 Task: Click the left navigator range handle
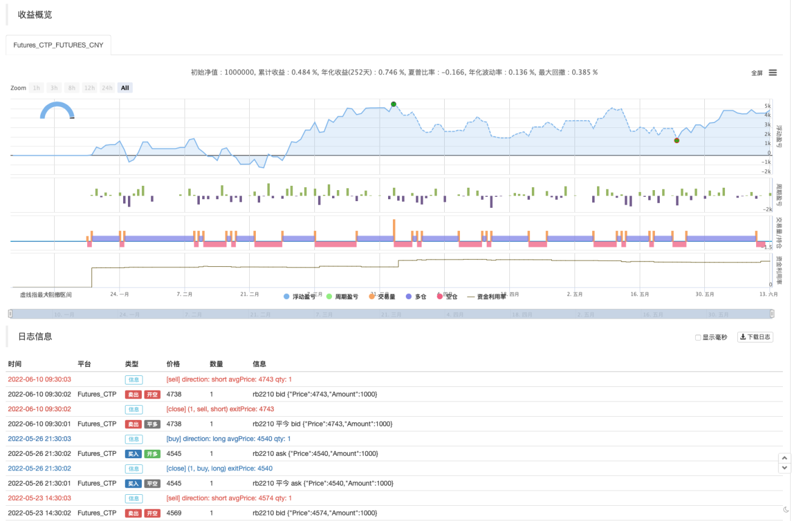coord(9,313)
